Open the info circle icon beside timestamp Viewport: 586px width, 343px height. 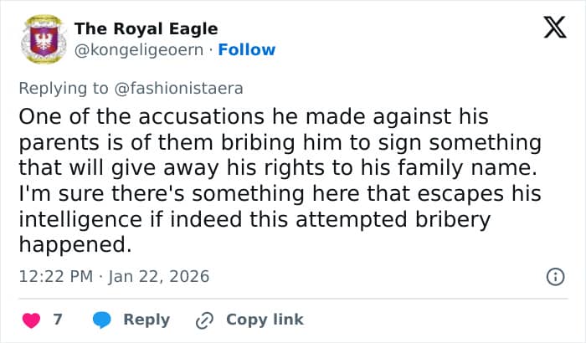pyautogui.click(x=553, y=276)
